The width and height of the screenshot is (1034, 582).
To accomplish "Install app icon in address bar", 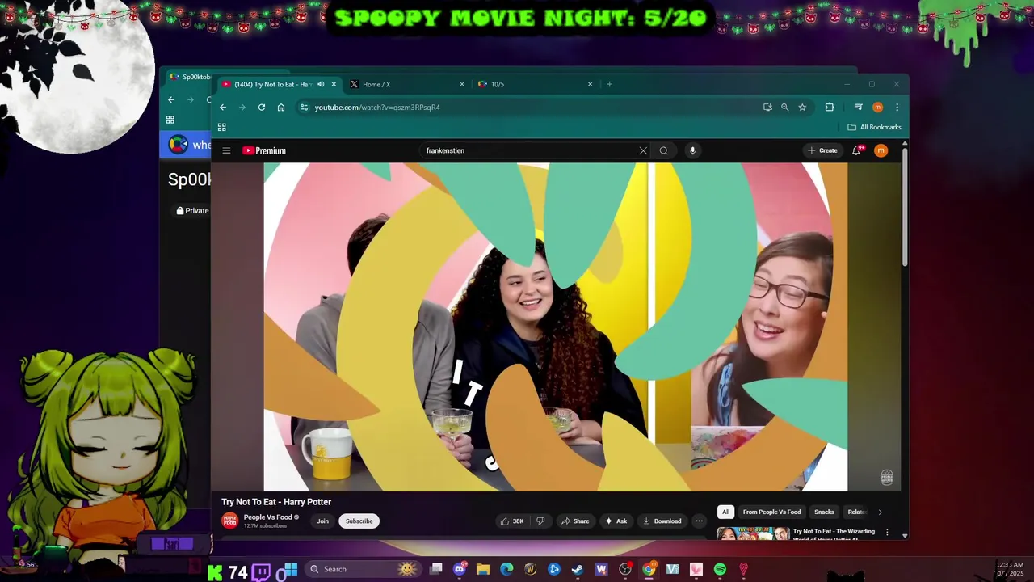I will tap(767, 107).
